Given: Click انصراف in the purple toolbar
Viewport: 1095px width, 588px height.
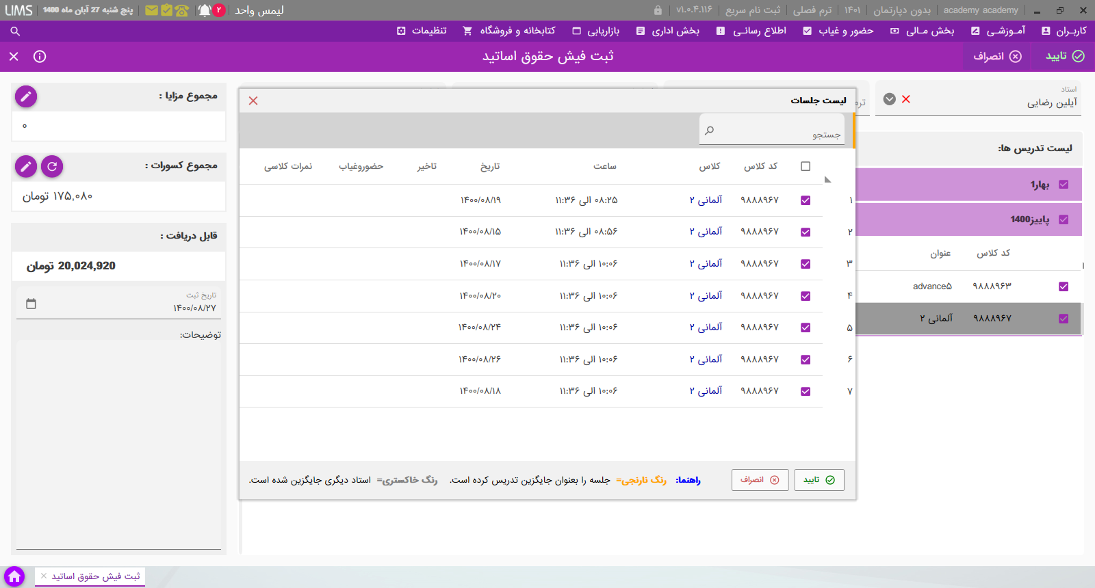Looking at the screenshot, I should point(997,57).
